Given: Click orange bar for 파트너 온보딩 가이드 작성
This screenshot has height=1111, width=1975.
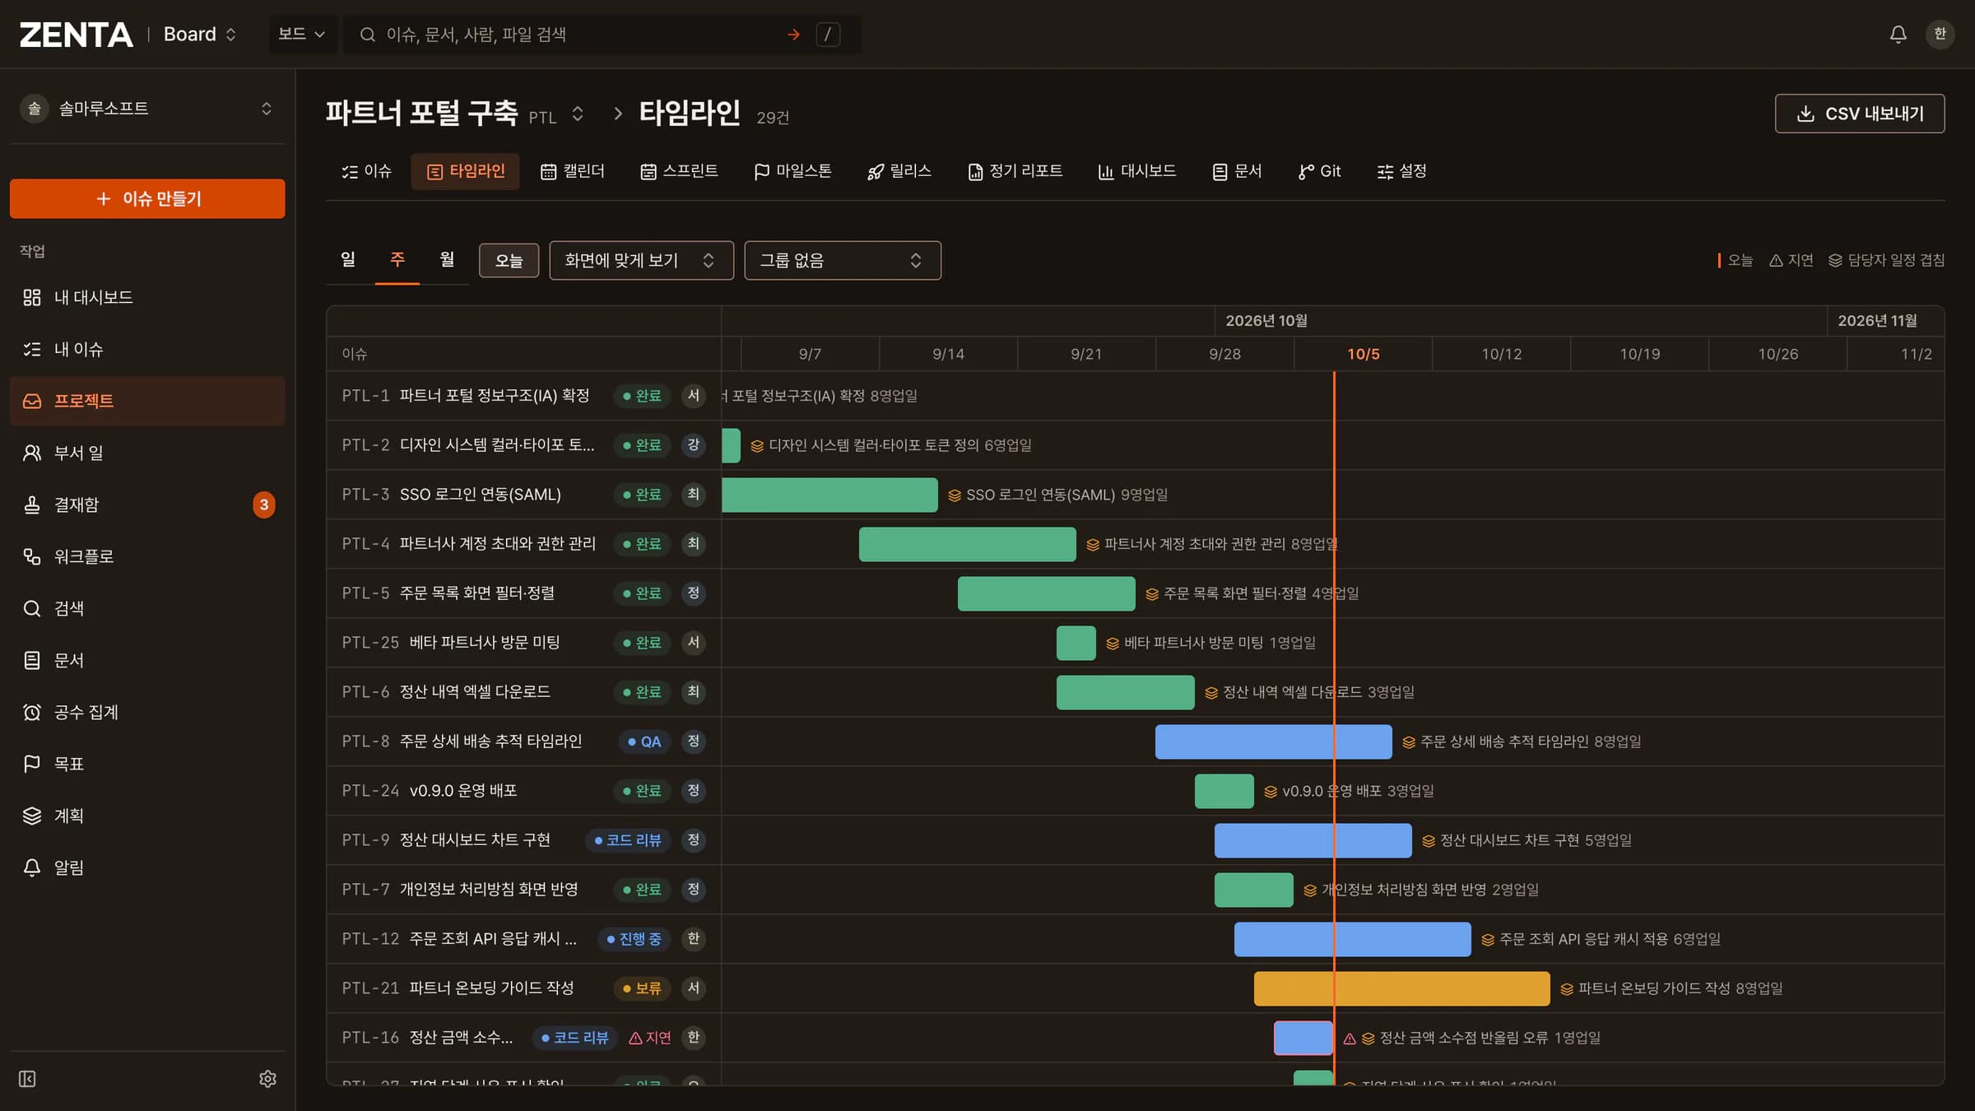Looking at the screenshot, I should (1401, 988).
